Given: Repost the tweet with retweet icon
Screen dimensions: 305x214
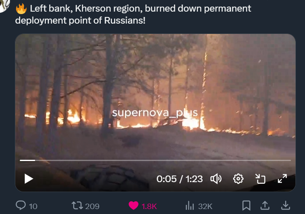Looking at the screenshot, I should coord(77,206).
